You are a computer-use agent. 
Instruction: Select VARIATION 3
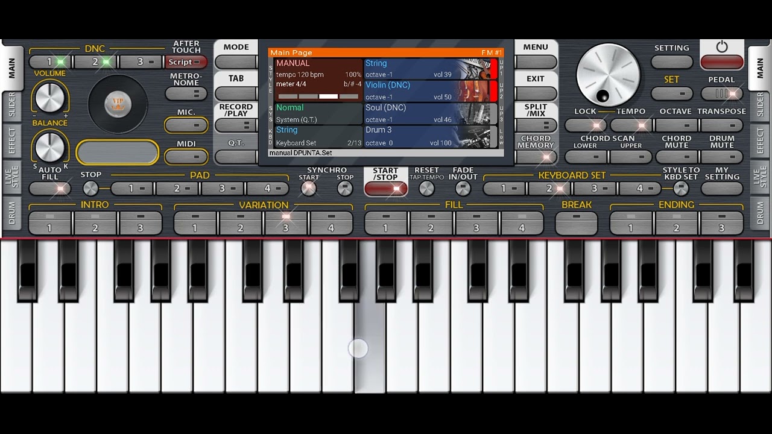coord(286,223)
